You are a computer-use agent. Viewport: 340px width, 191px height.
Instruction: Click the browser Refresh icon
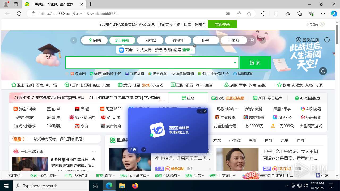(19, 14)
